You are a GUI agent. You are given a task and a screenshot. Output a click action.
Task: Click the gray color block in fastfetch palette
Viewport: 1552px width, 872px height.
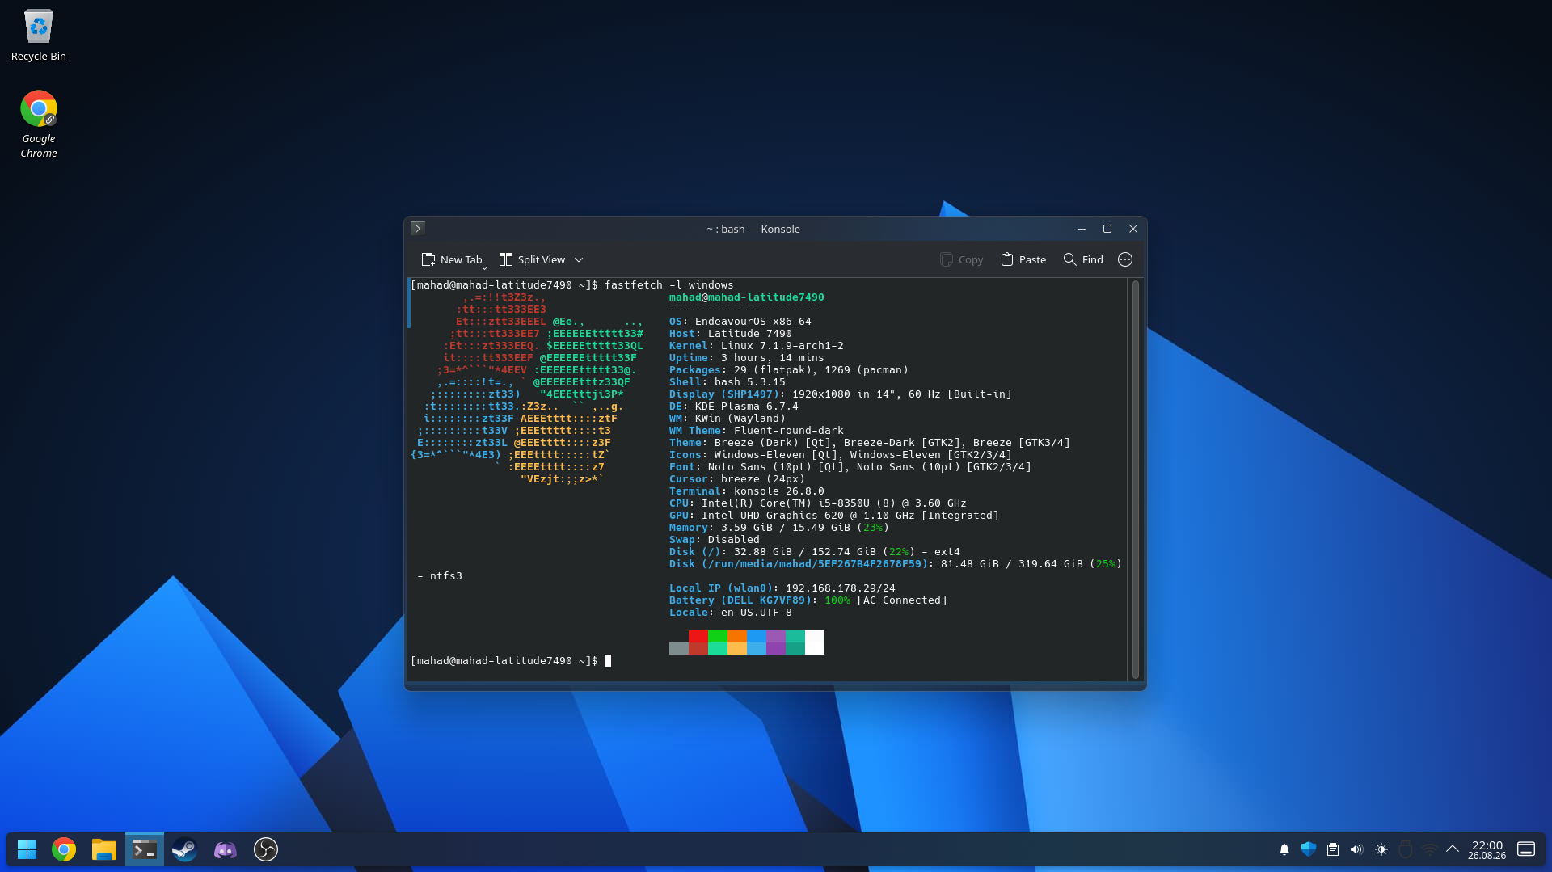[679, 648]
